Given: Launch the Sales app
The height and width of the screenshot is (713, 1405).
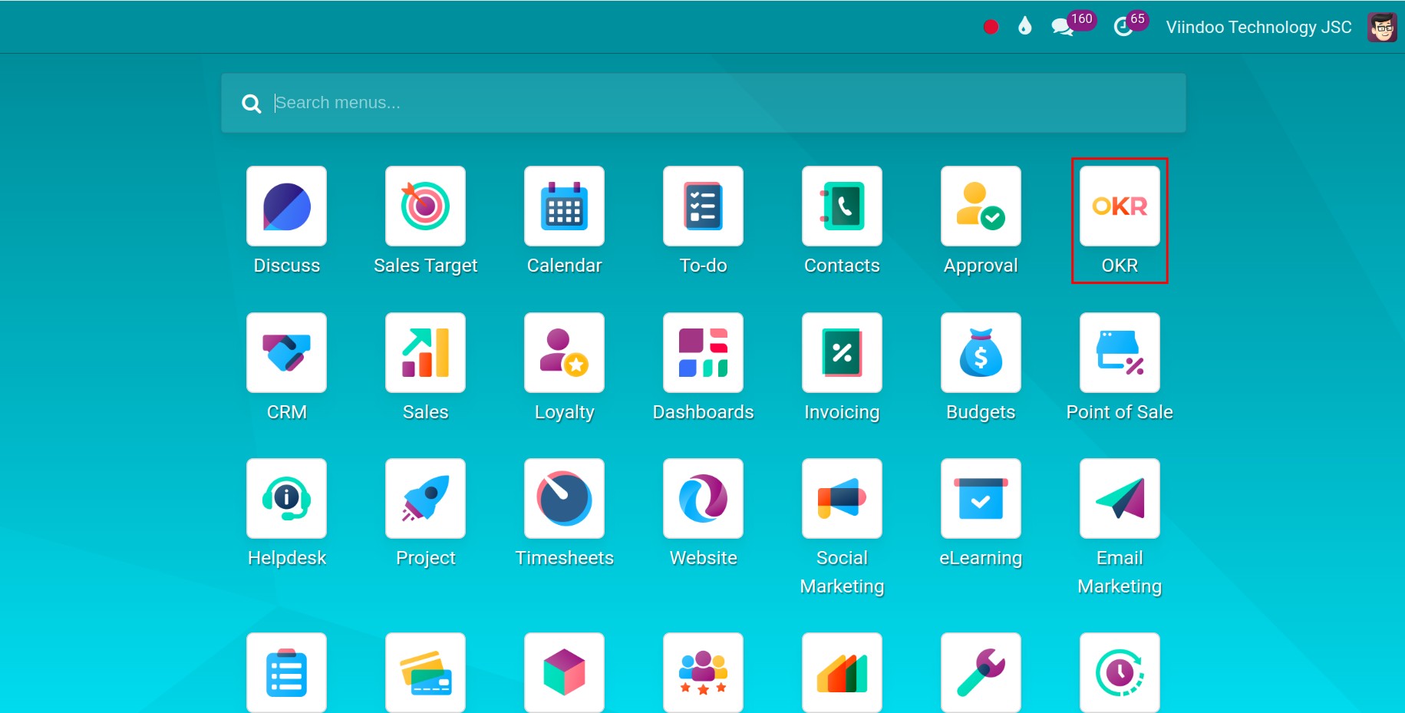Looking at the screenshot, I should tap(425, 353).
